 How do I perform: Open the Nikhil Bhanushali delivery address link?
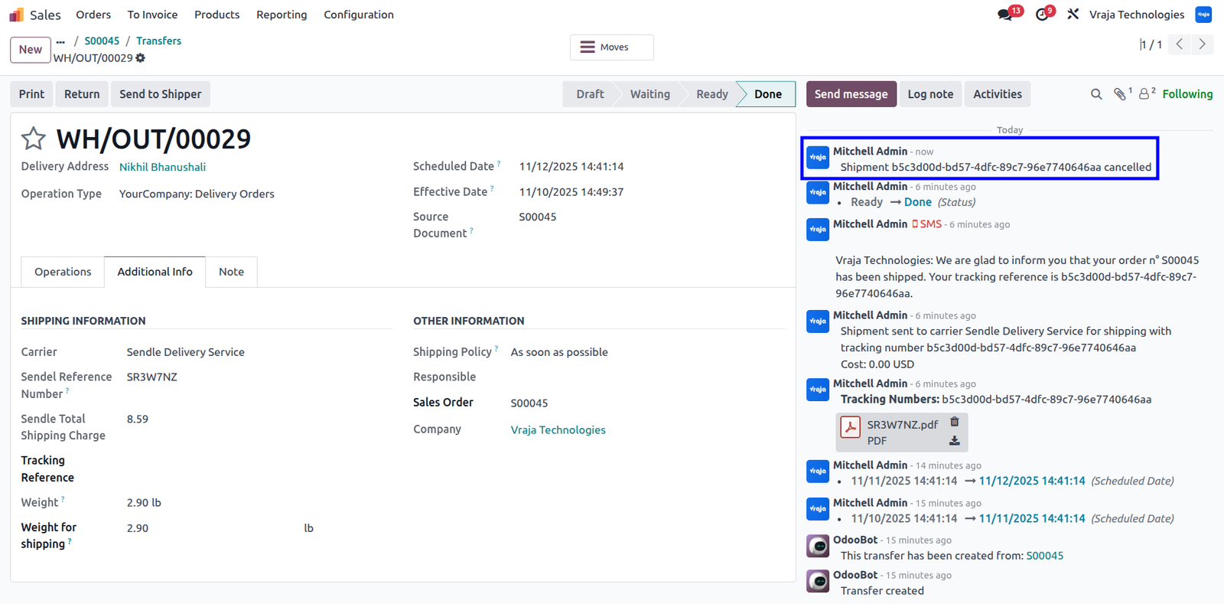point(162,167)
